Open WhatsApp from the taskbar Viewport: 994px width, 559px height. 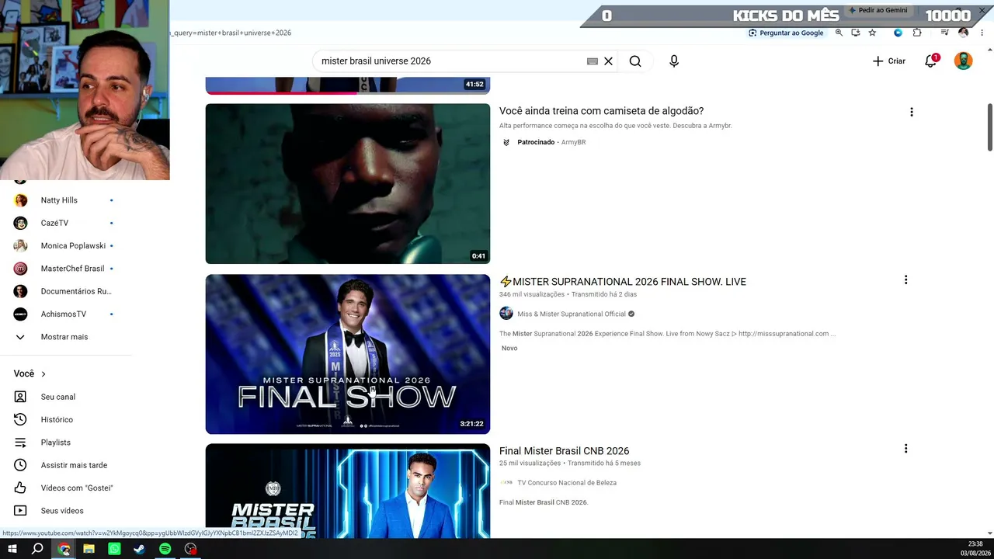point(114,549)
